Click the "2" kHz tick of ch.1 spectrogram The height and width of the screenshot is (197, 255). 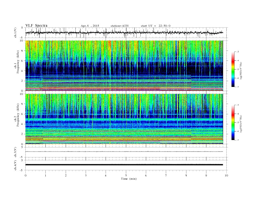click(x=22, y=81)
